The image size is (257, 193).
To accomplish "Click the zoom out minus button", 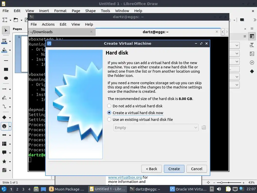I will (214, 182).
